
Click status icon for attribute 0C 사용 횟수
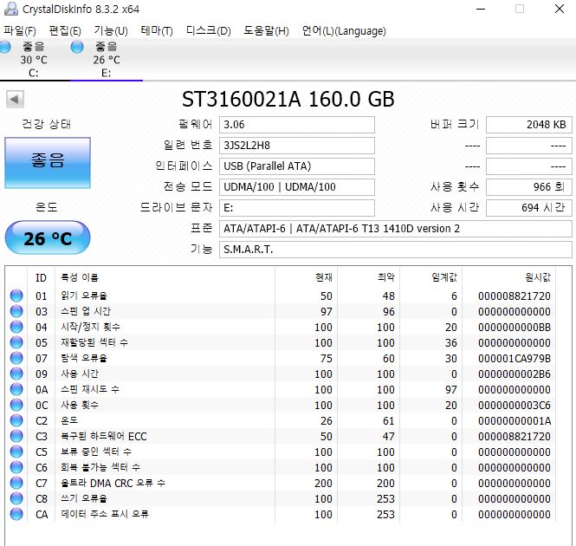16,405
